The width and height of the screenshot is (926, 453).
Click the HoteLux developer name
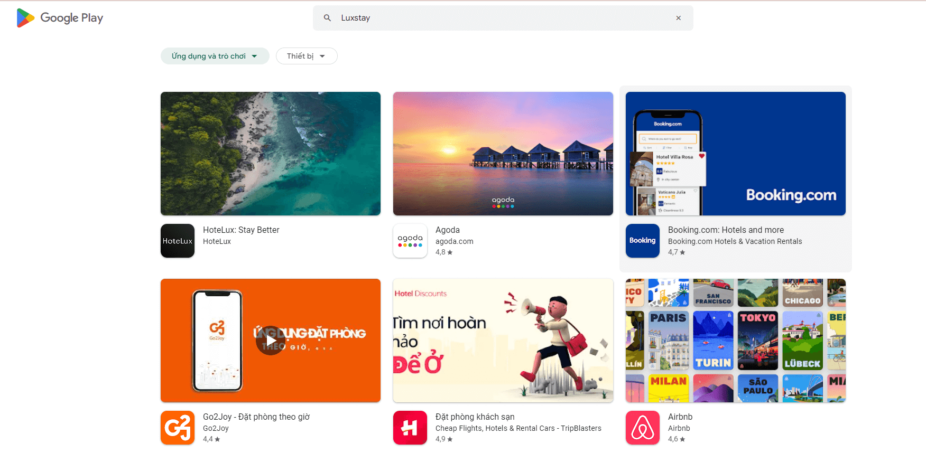pyautogui.click(x=217, y=241)
